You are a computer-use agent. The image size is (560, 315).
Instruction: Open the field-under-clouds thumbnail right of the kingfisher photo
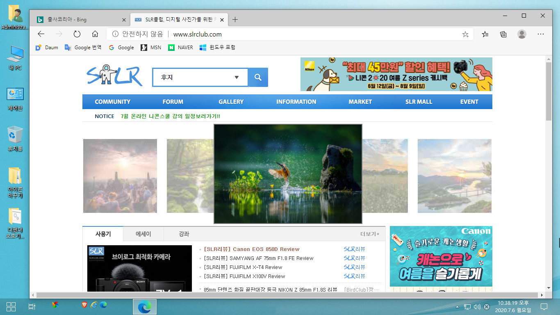385,176
